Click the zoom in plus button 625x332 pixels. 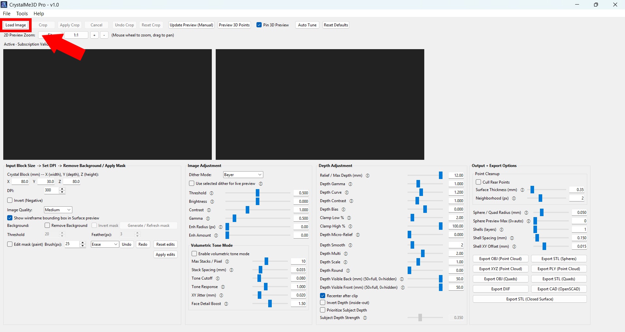(x=94, y=35)
